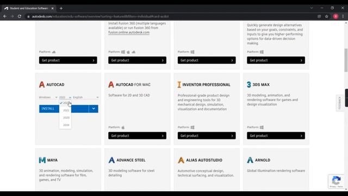This screenshot has height=196, width=348.
Task: Click the address bar URL field
Action: pyautogui.click(x=171, y=16)
